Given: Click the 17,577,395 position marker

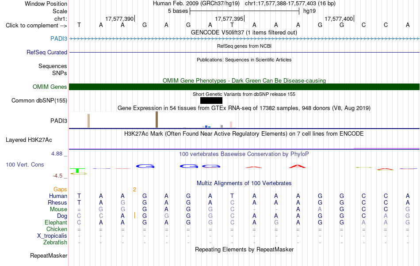Looking at the screenshot, I should [229, 19].
